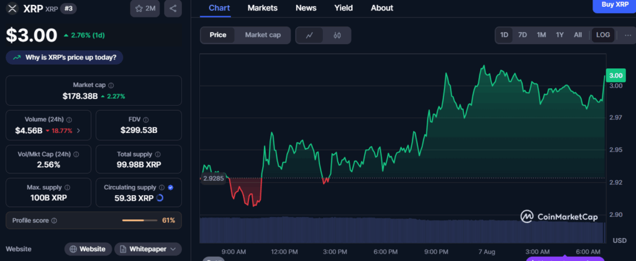This screenshot has width=636, height=261.
Task: Click the $4.56B volume value
Action: click(x=29, y=130)
